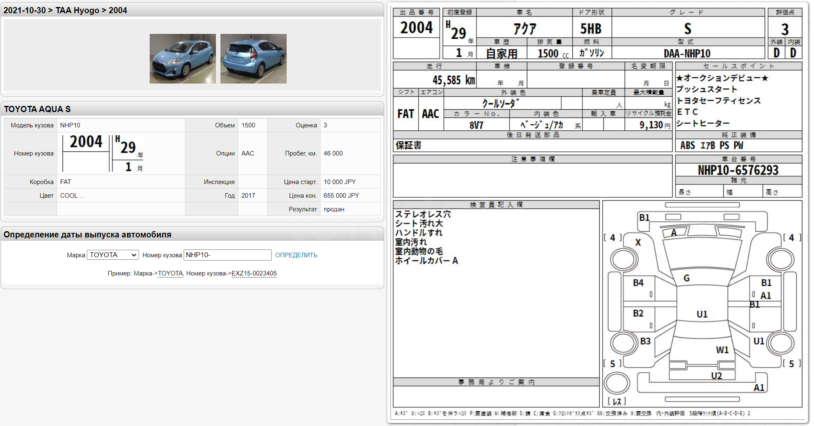Click the ABS エアB PS PW equipment line
Viewport: 814px width, 426px height.
[712, 145]
